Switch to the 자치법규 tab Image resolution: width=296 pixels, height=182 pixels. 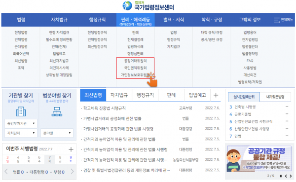pyautogui.click(x=119, y=95)
